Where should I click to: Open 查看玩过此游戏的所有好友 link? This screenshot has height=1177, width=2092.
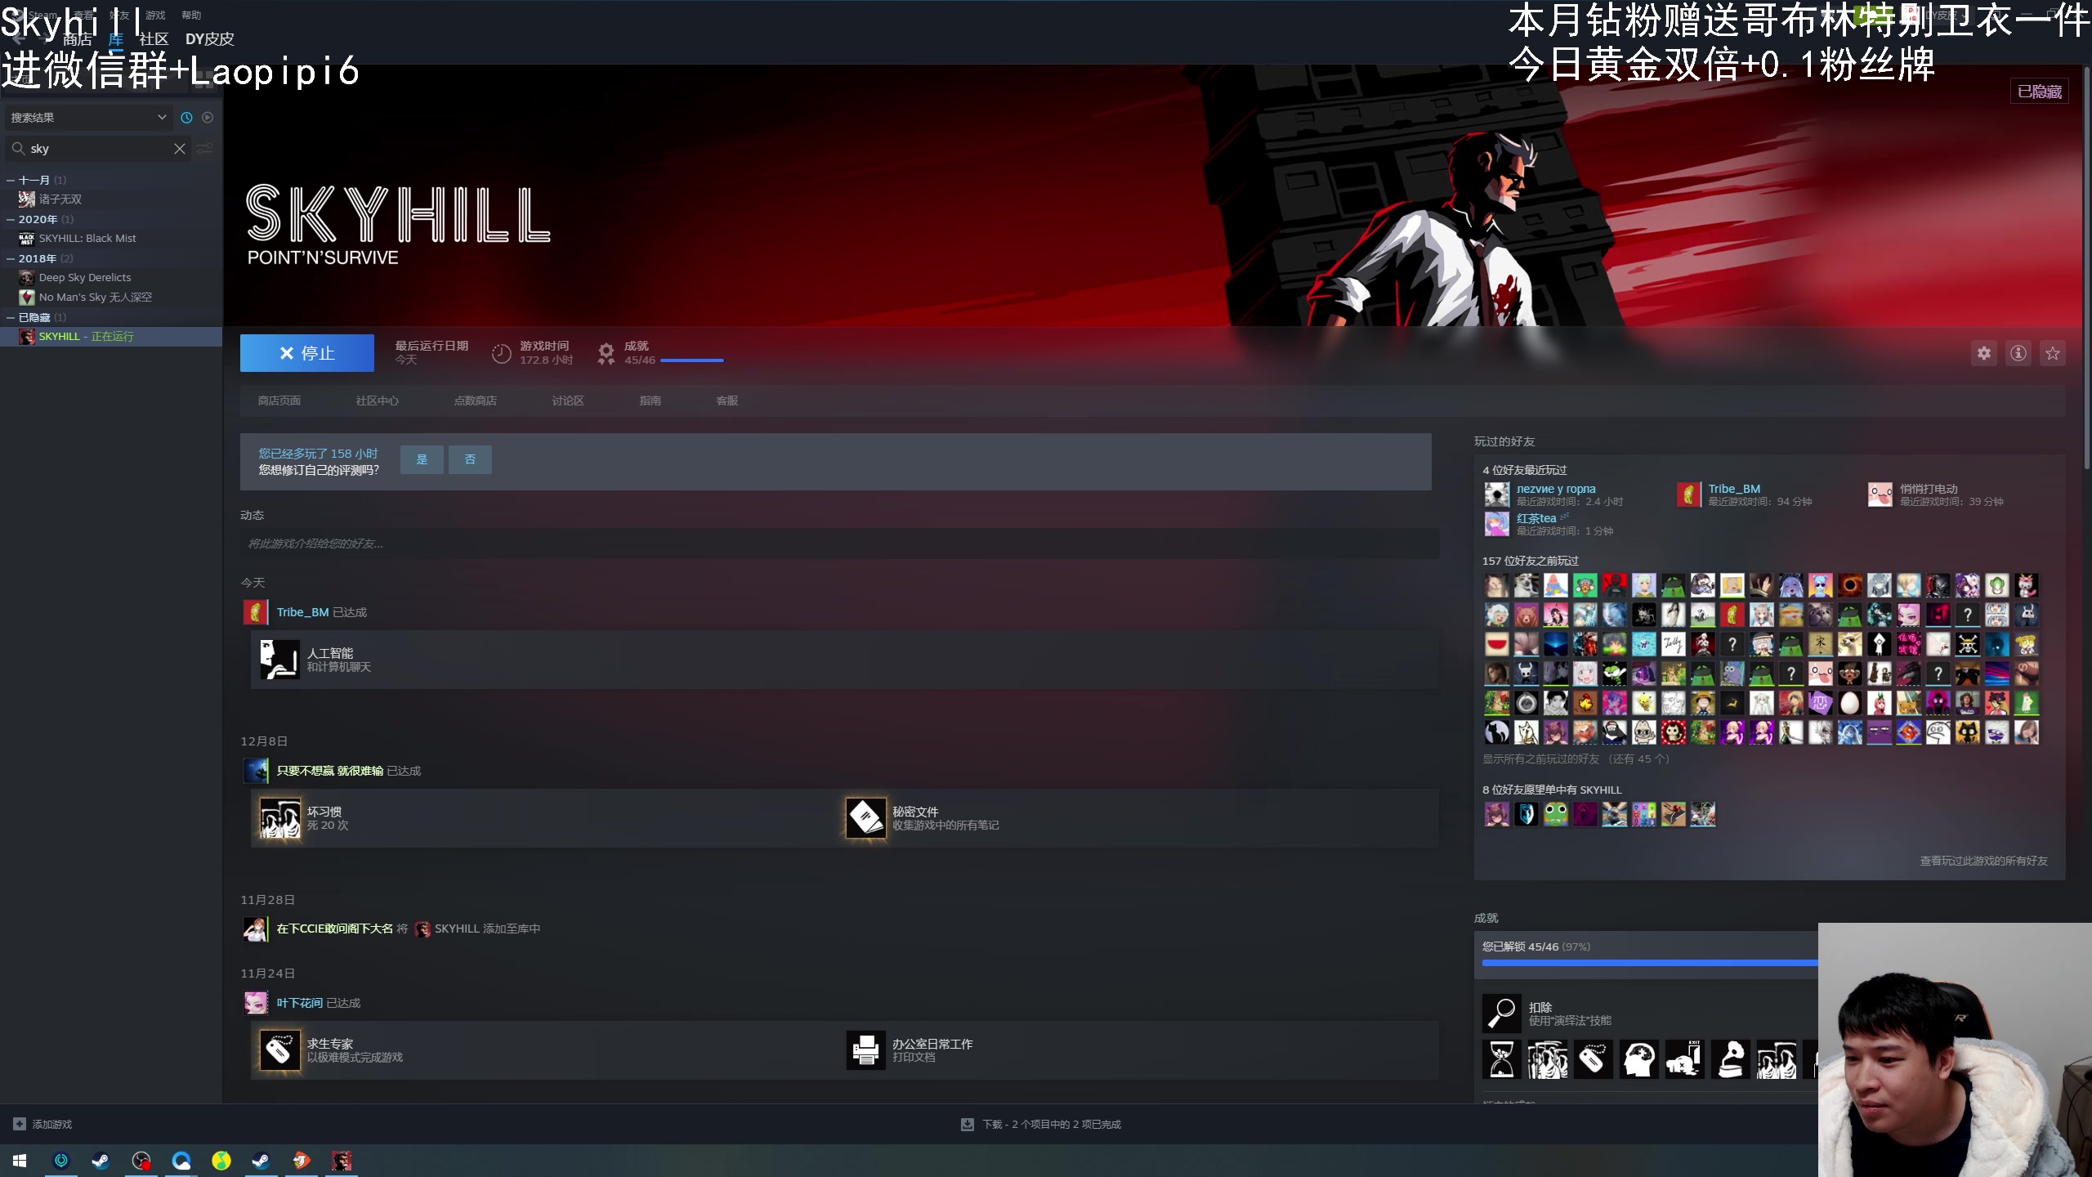1983,861
